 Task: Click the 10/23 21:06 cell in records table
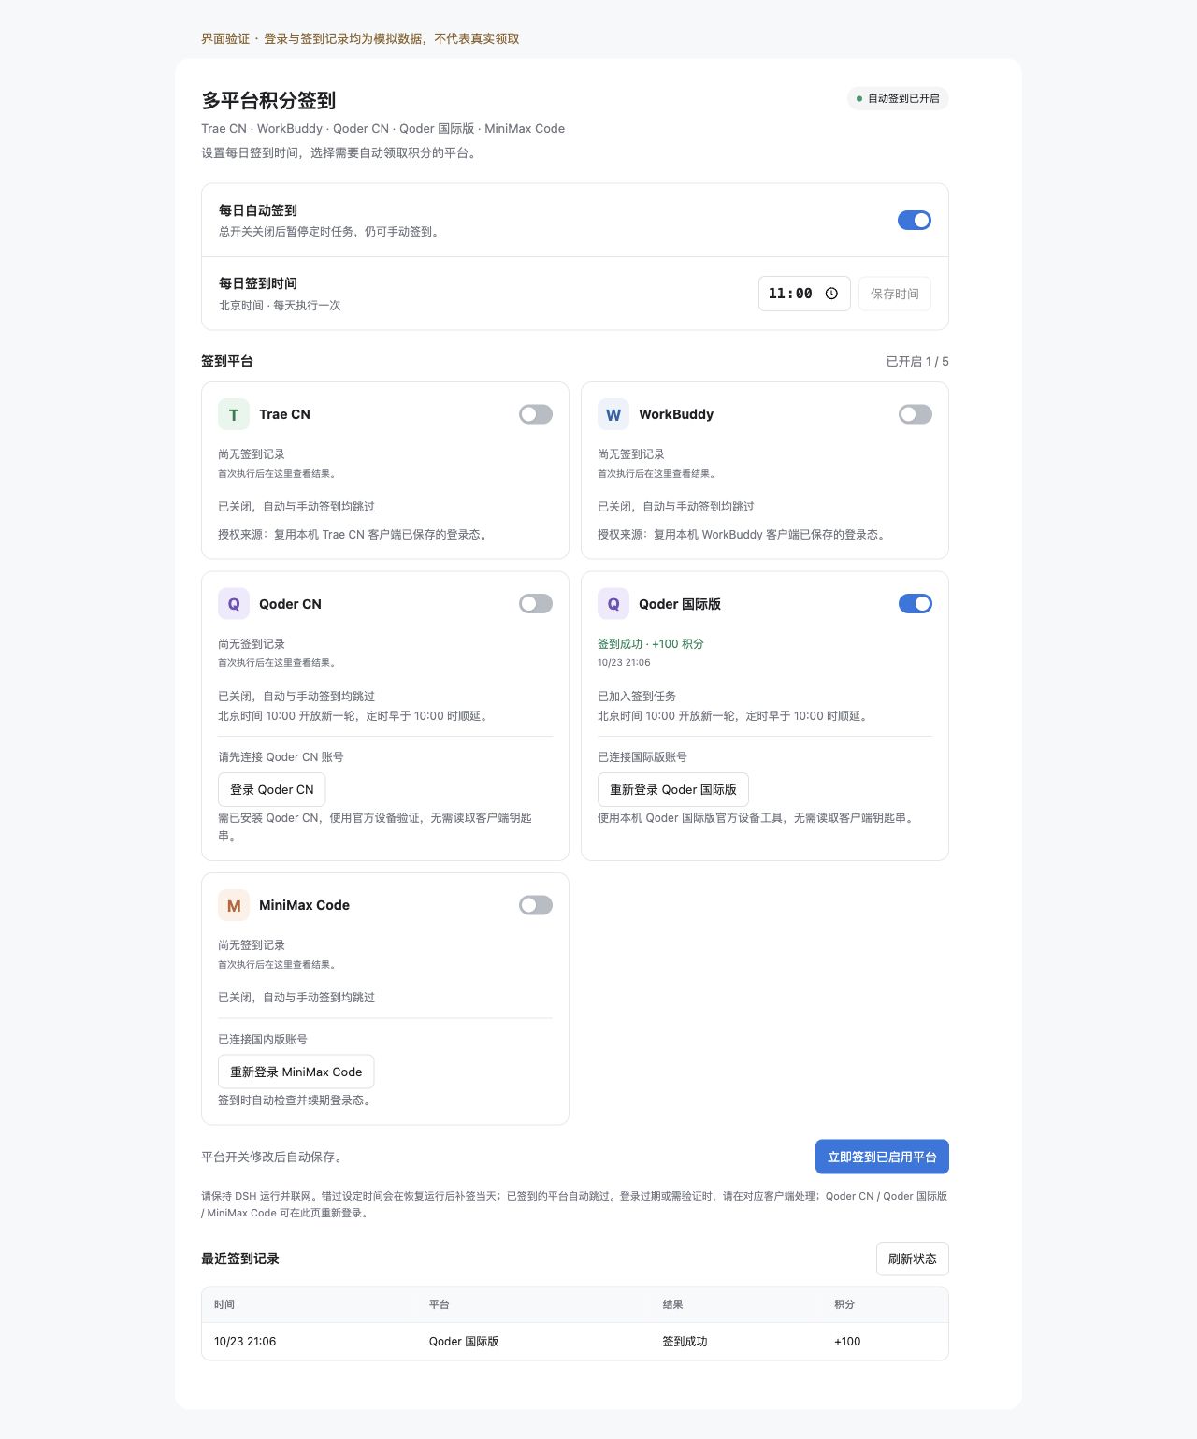245,1342
